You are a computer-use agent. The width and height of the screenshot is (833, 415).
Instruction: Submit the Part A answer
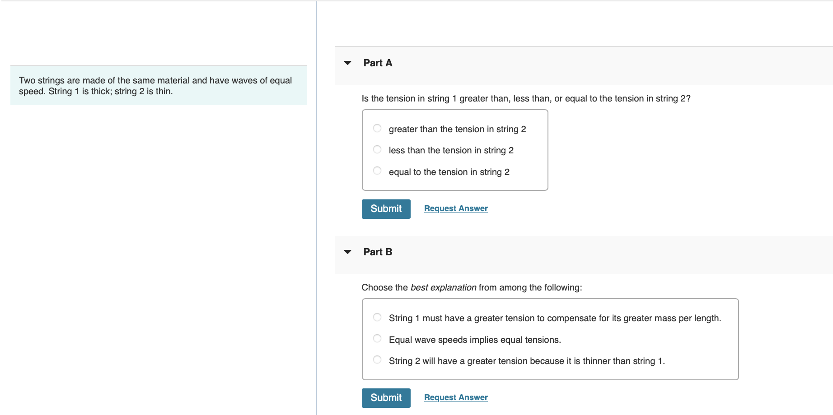click(386, 209)
